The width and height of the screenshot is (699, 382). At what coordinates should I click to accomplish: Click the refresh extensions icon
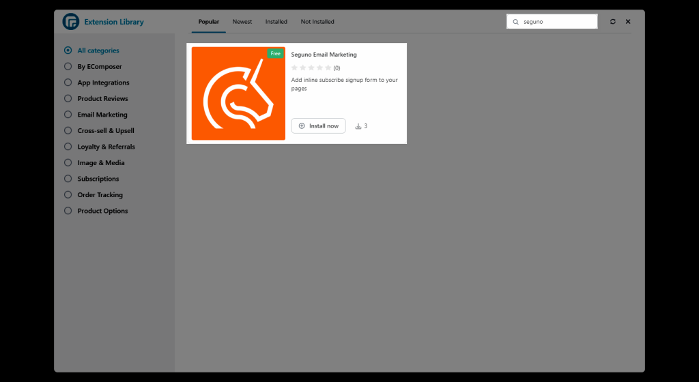point(612,21)
